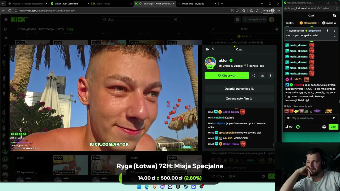
Task: Collapse the clip's Czat side panel
Action: click(207, 49)
